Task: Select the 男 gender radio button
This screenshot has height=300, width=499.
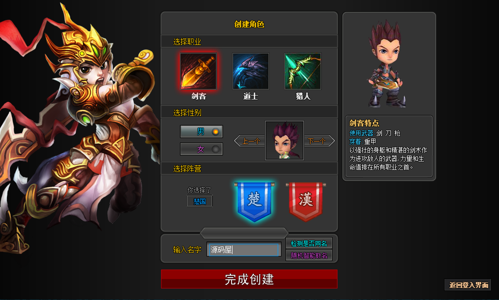Action: [x=201, y=131]
